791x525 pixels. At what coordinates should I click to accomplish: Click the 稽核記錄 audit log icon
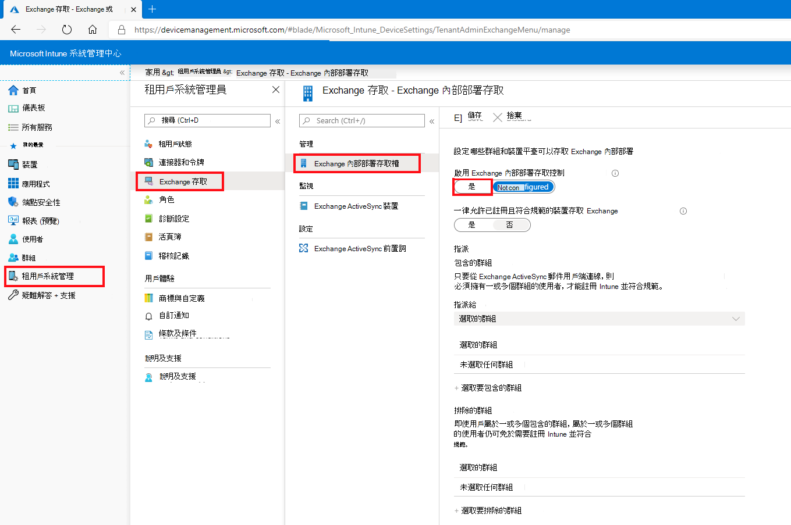148,256
